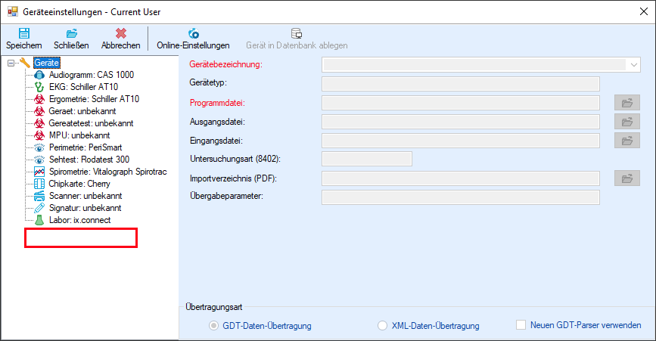The height and width of the screenshot is (341, 656).
Task: Click the icon beside Gereatetest: unbekannt
Action: pos(39,123)
